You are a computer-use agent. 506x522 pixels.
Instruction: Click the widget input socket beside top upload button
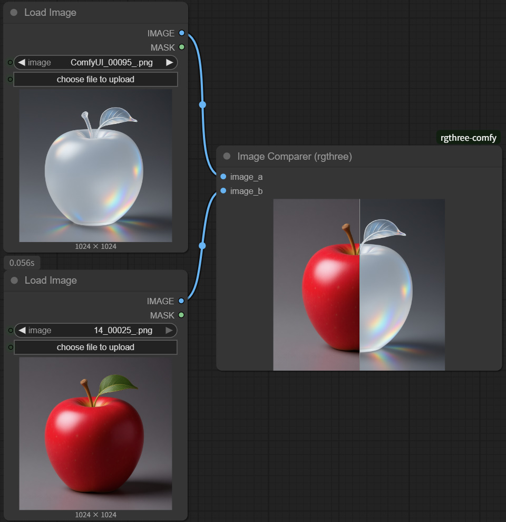point(11,79)
